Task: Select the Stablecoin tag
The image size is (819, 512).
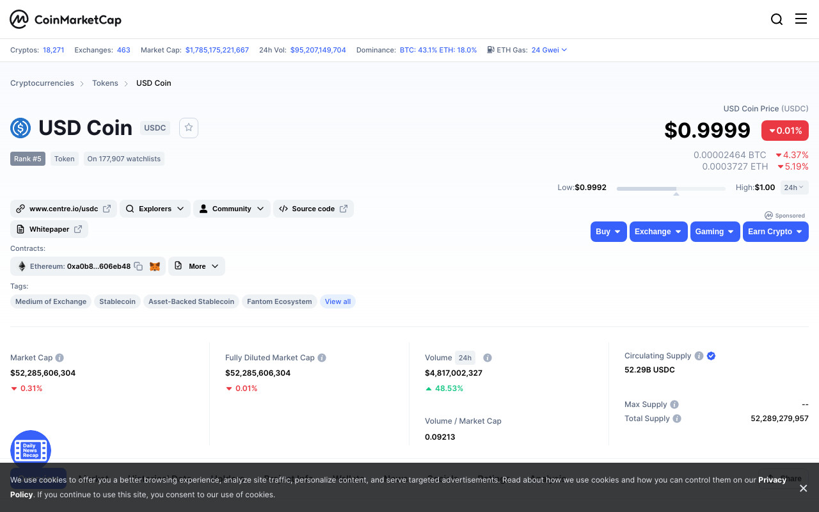Action: pos(117,301)
